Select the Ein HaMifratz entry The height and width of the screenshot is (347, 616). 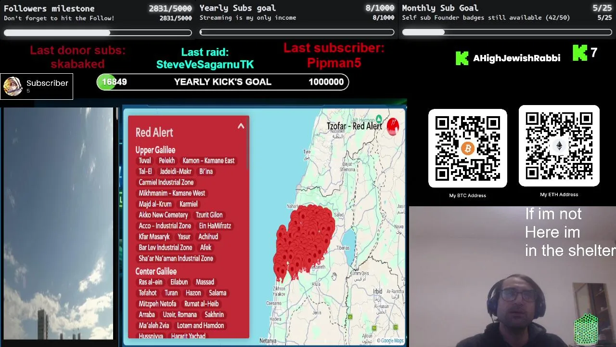tap(215, 226)
